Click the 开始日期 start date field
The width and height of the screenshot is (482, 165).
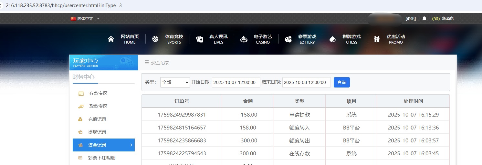236,82
